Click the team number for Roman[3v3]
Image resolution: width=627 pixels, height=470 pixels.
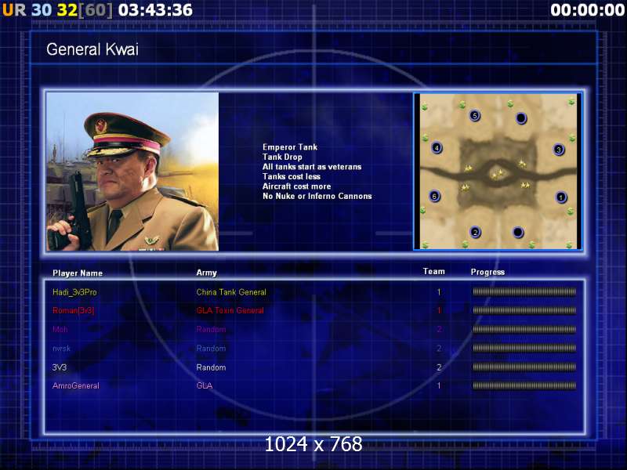point(439,310)
